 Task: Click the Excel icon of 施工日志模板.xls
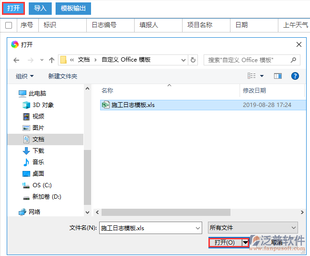[105, 105]
